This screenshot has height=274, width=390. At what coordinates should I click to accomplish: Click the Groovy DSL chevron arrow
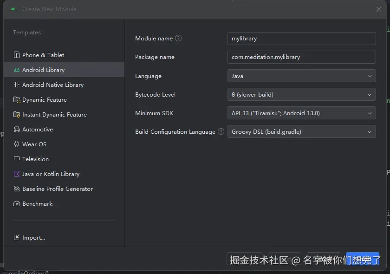tap(370, 132)
